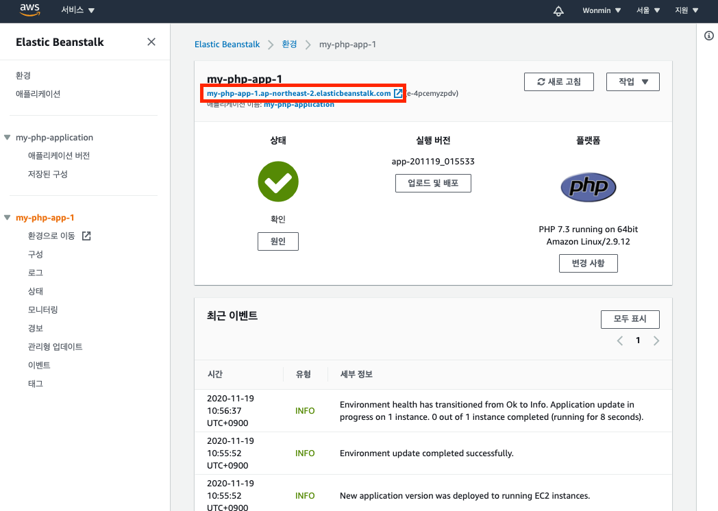The width and height of the screenshot is (718, 511).
Task: Click the info icon at right edge
Action: [709, 36]
